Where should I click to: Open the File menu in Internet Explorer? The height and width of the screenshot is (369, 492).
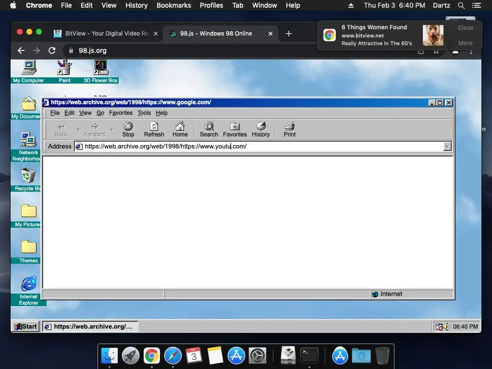click(55, 113)
